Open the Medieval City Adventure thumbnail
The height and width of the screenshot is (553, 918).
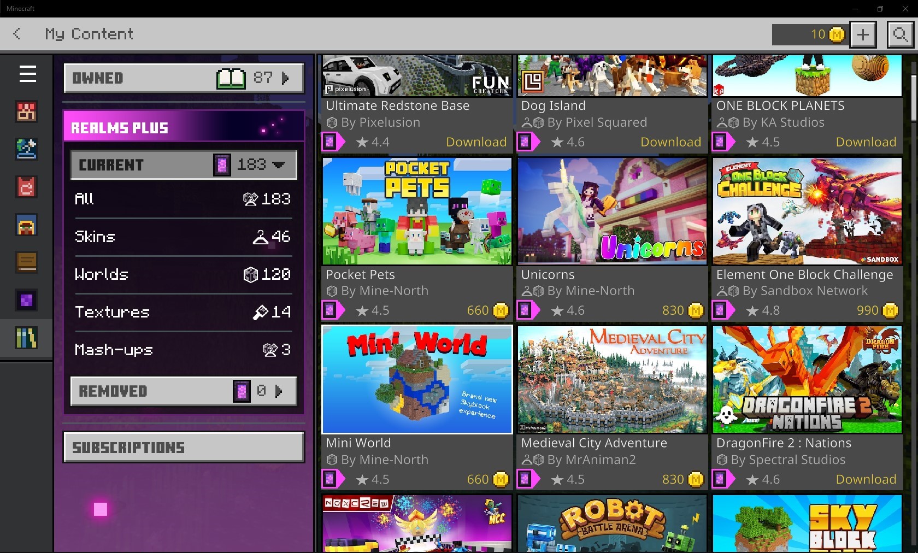click(x=612, y=380)
